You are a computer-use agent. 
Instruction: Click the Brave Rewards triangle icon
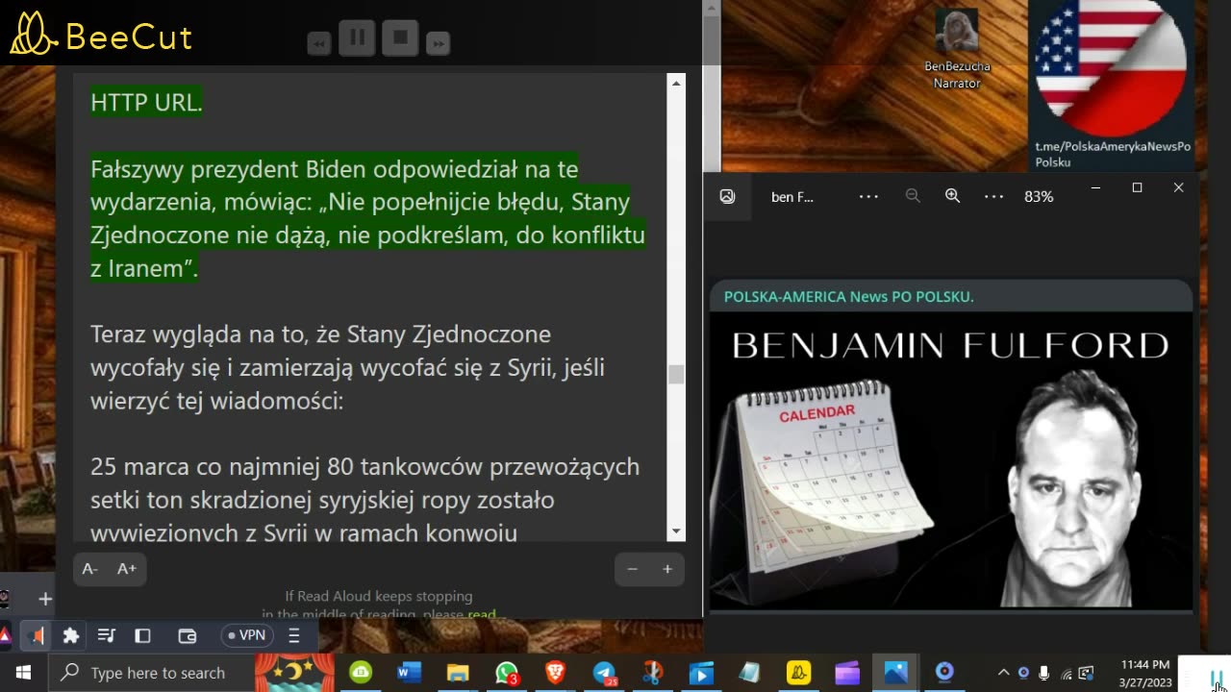click(x=5, y=635)
